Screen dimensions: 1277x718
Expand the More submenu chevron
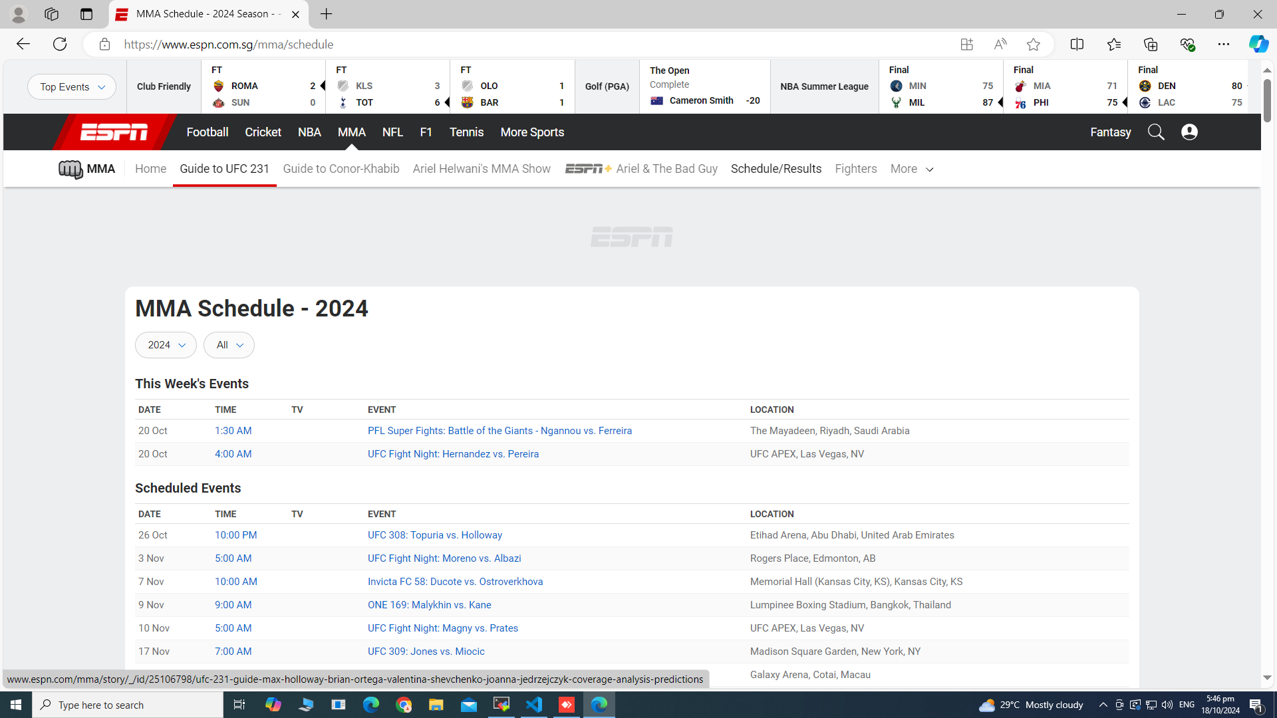coord(929,170)
